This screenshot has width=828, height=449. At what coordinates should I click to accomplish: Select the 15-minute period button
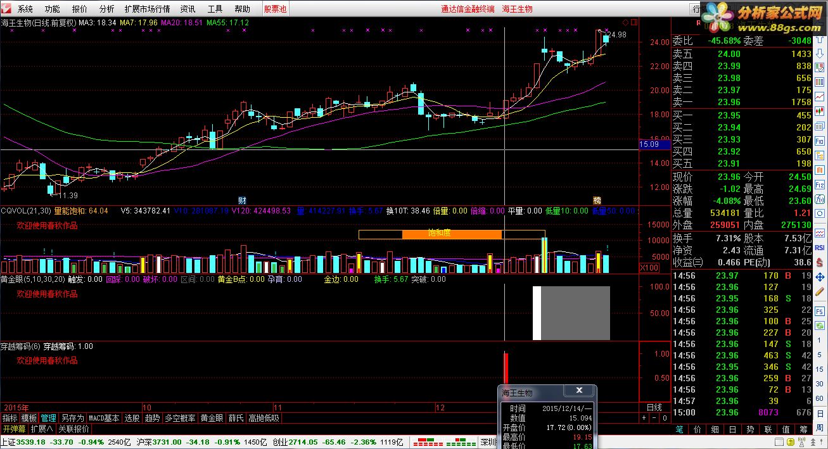click(x=819, y=369)
